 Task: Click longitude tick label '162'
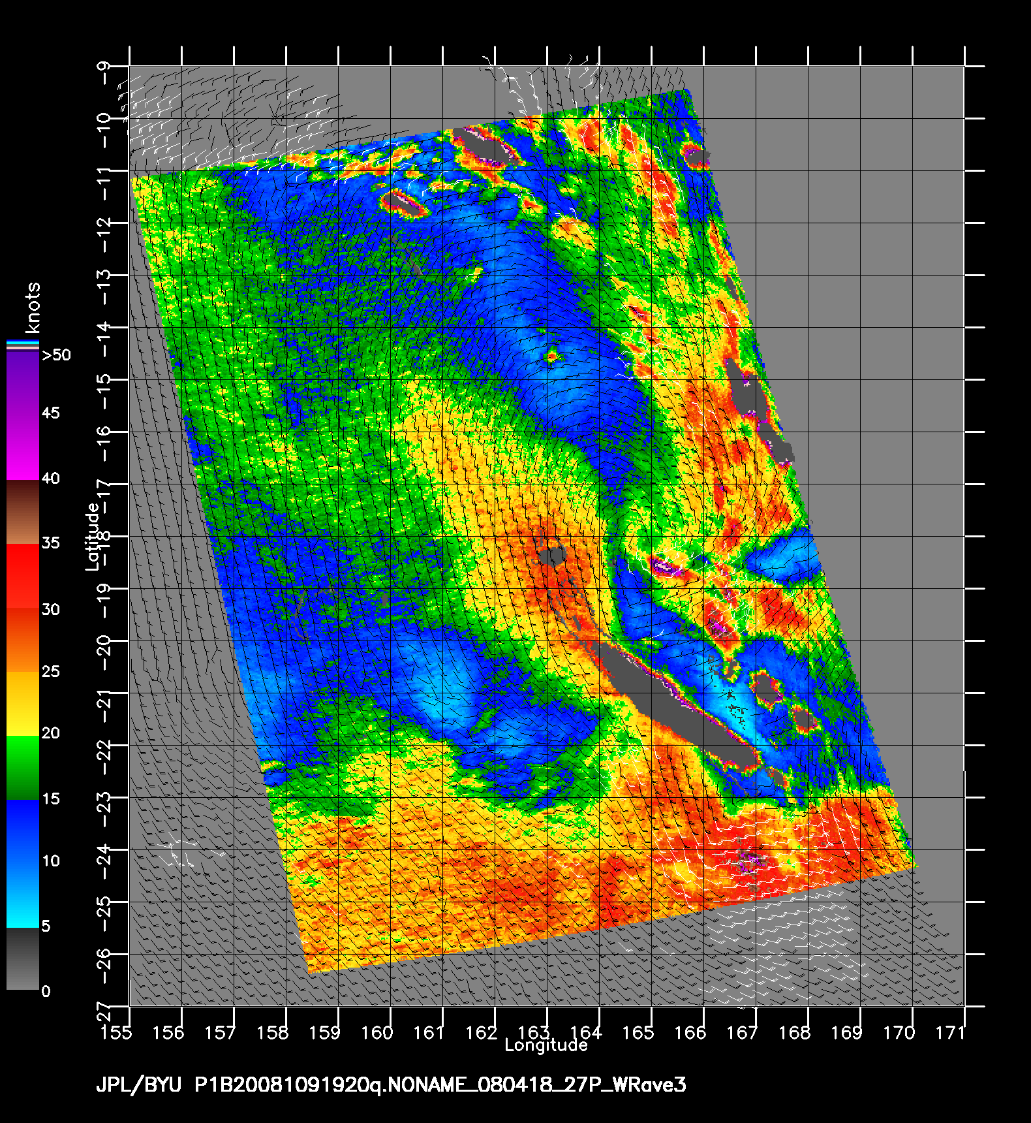click(481, 1032)
